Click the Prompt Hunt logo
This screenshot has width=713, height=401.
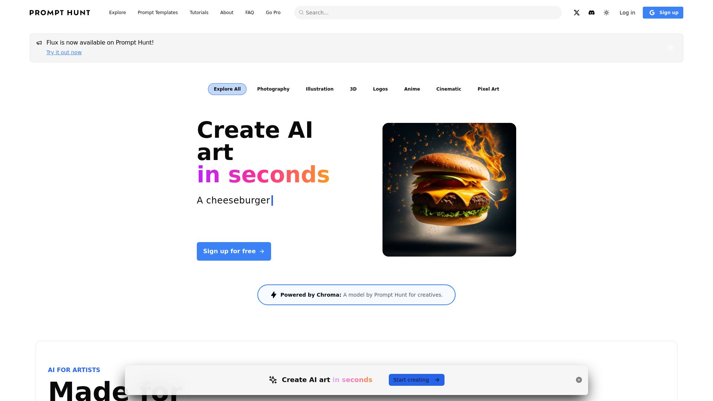pos(60,13)
